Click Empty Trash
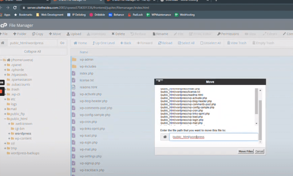The height and width of the screenshot is (176, 293). 263,43
